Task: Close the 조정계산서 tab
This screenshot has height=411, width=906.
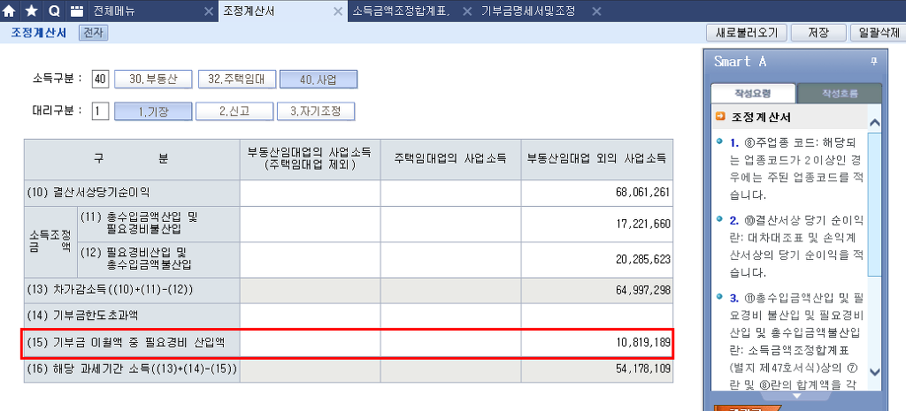Action: (339, 11)
